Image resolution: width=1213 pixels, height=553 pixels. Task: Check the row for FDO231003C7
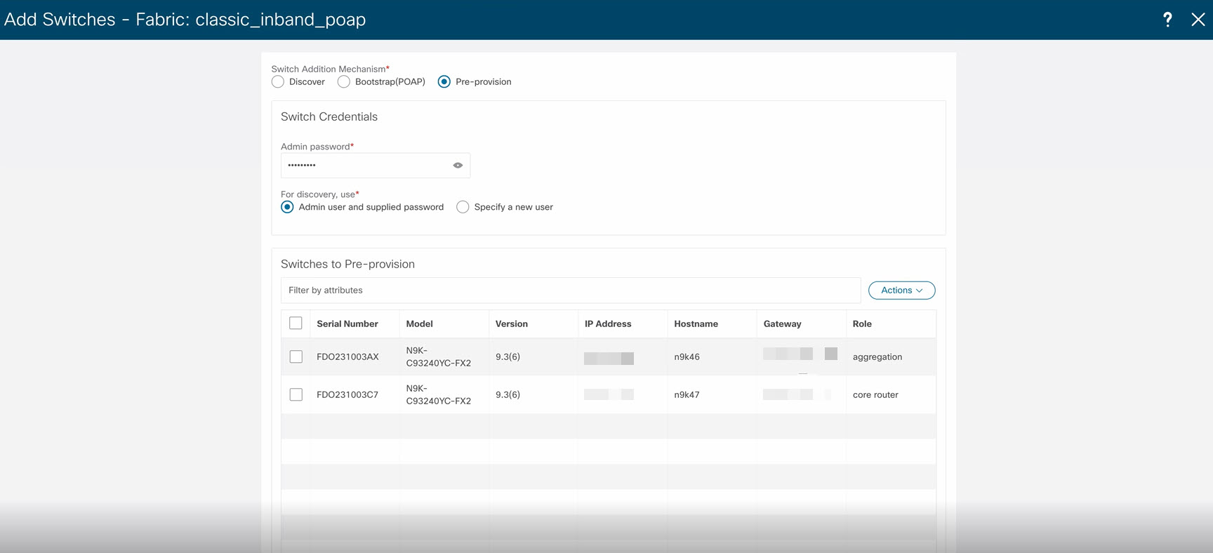coord(296,395)
